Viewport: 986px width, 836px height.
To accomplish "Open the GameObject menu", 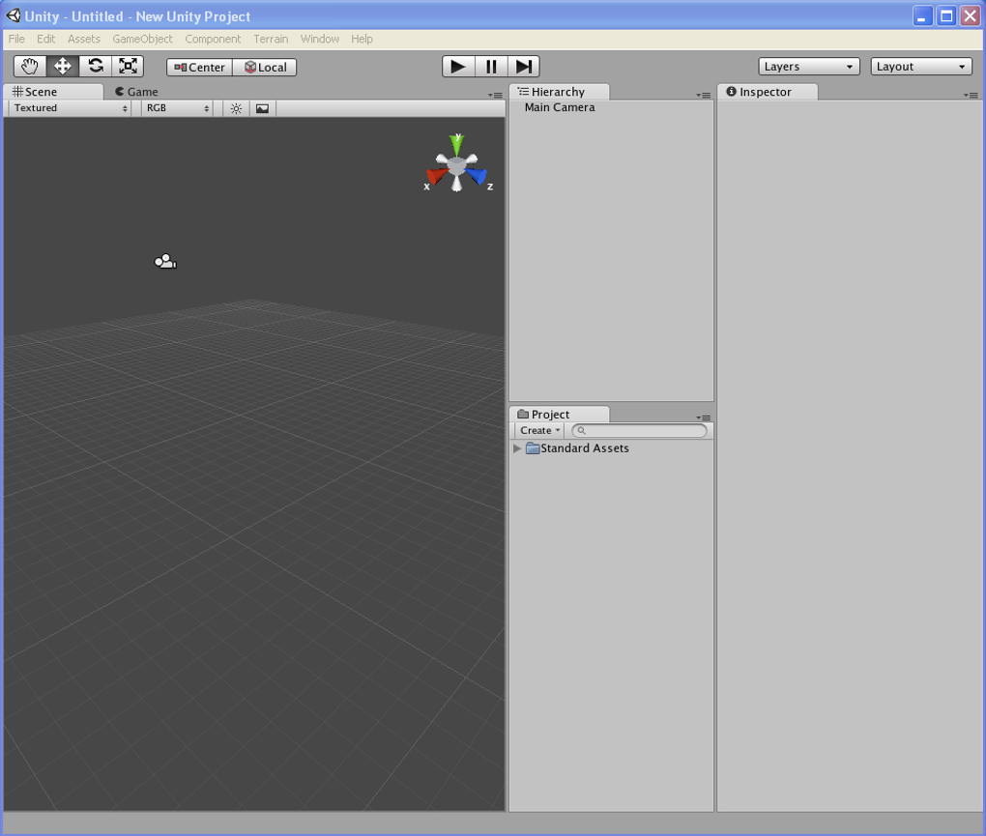I will [x=142, y=39].
